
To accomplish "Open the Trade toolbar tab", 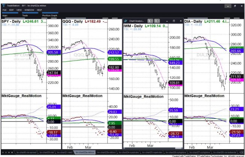I will [x=25, y=15].
